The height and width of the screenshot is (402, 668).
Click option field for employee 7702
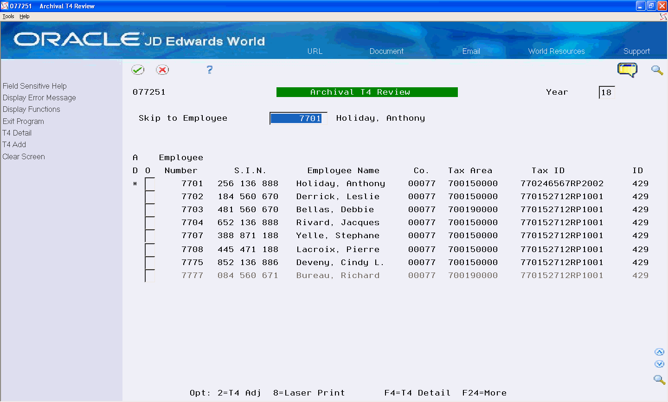[x=150, y=197]
